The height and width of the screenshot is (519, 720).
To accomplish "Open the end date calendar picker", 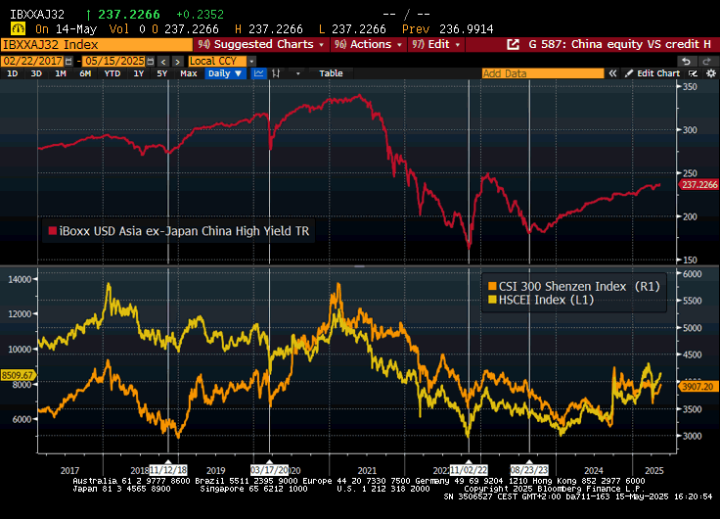I will click(x=150, y=61).
